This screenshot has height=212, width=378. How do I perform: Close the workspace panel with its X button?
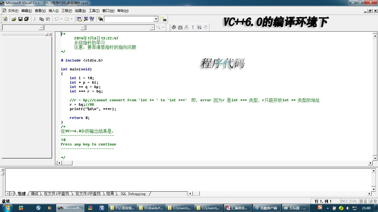(x=50, y=34)
